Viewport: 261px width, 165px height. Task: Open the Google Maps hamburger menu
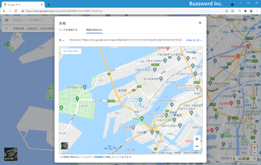click(7, 20)
